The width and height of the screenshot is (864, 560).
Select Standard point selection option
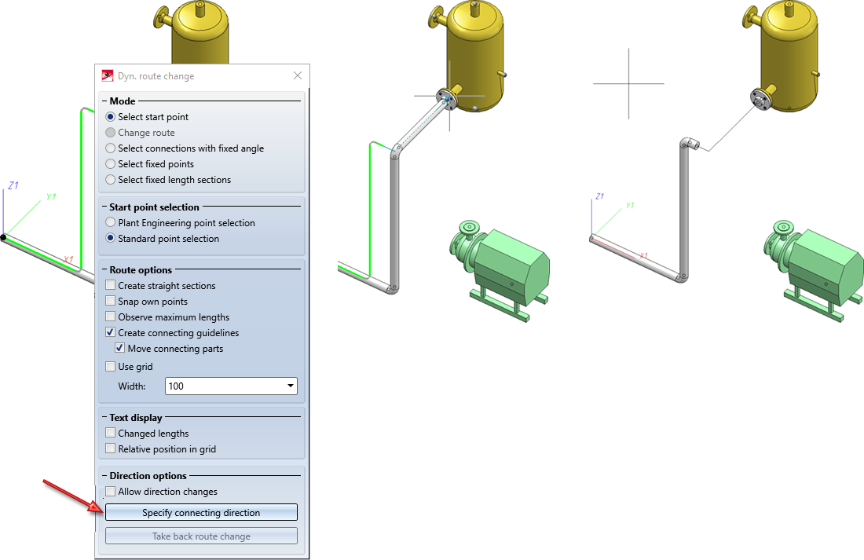click(x=110, y=238)
